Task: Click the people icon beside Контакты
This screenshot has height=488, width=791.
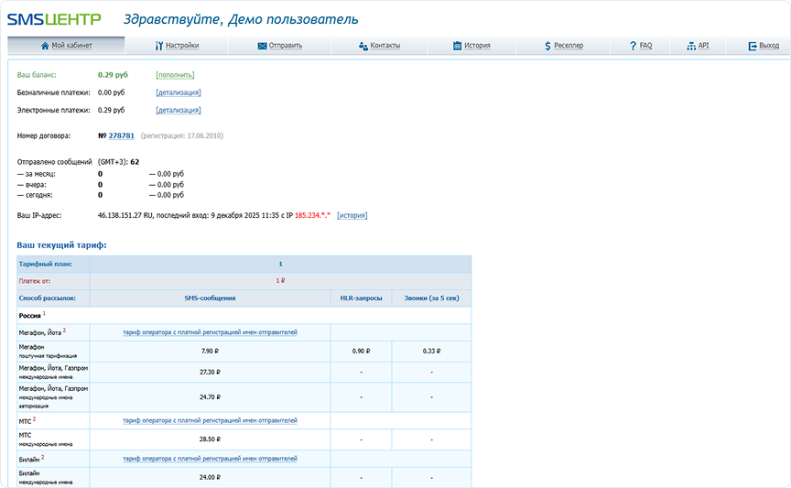Action: (363, 46)
